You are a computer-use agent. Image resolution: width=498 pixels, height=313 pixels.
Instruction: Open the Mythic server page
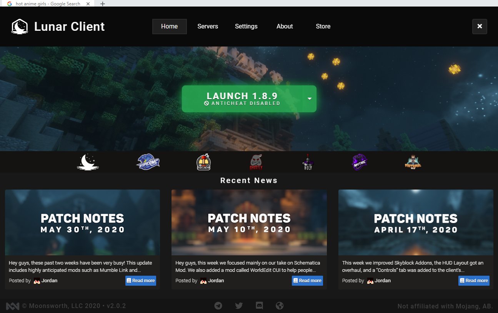359,161
